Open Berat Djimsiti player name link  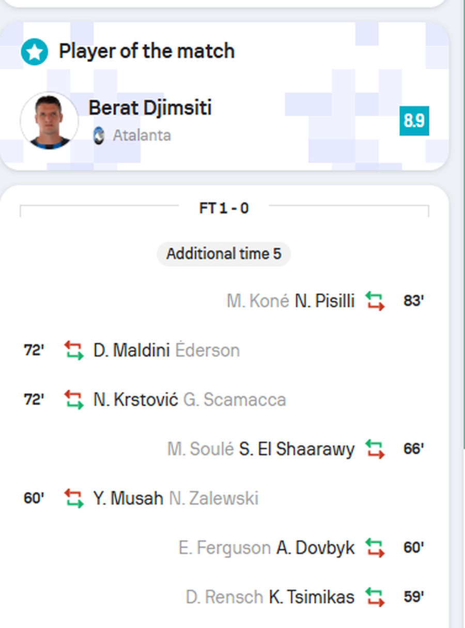pos(150,108)
